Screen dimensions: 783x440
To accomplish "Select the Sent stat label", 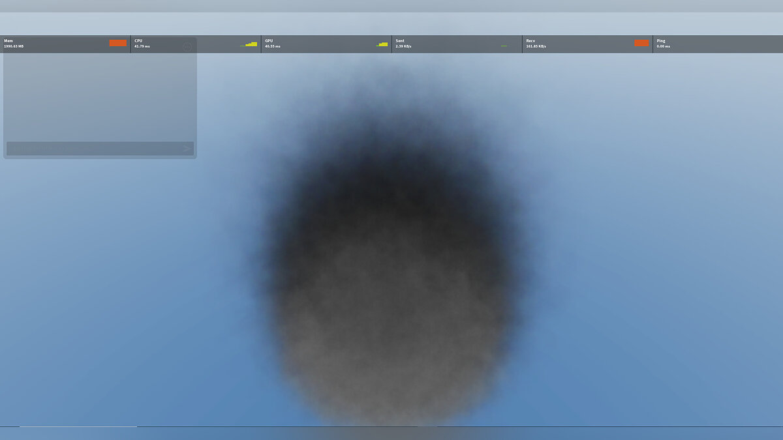I will 400,40.
